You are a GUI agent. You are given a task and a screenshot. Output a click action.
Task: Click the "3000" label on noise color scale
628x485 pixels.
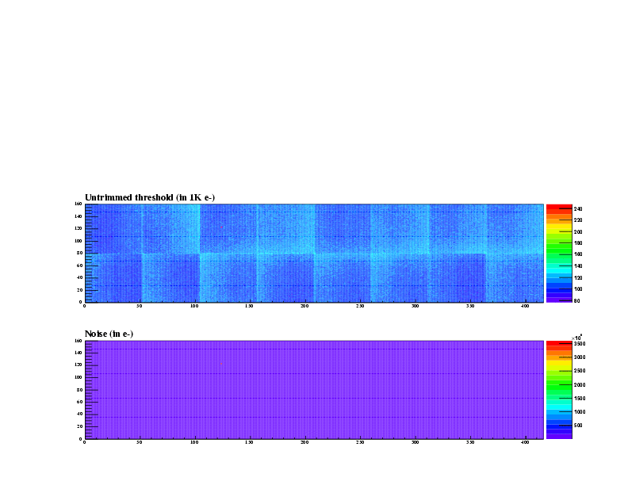click(x=580, y=357)
